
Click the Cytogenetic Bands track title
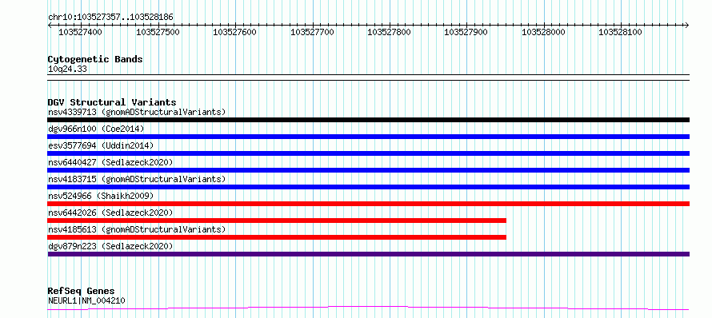[x=95, y=59]
